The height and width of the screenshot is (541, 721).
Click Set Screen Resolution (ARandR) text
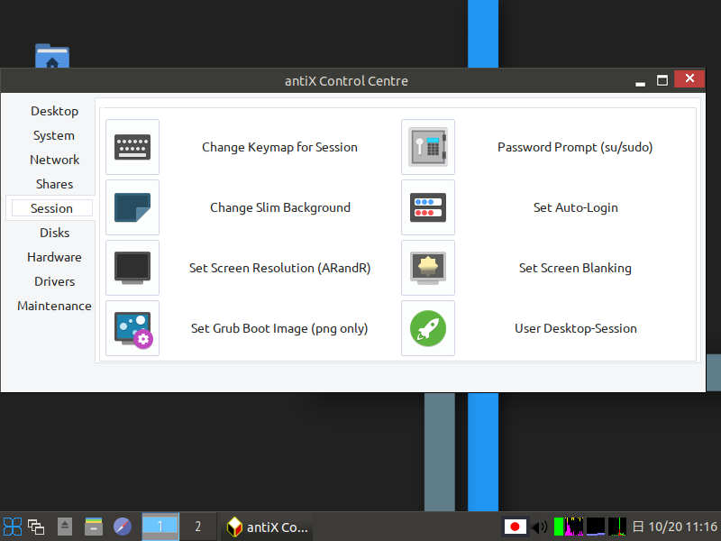pyautogui.click(x=279, y=268)
